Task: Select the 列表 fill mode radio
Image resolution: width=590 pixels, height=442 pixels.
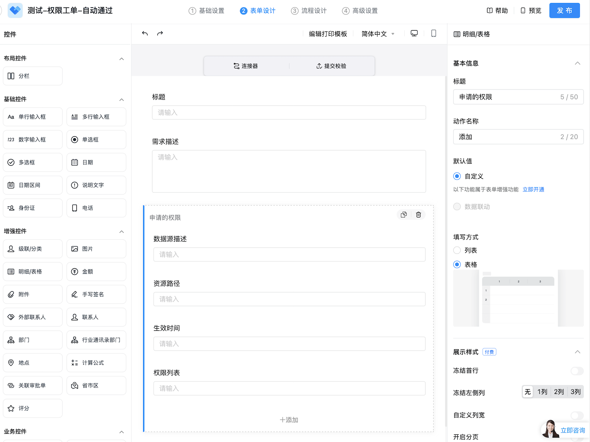Action: 457,250
